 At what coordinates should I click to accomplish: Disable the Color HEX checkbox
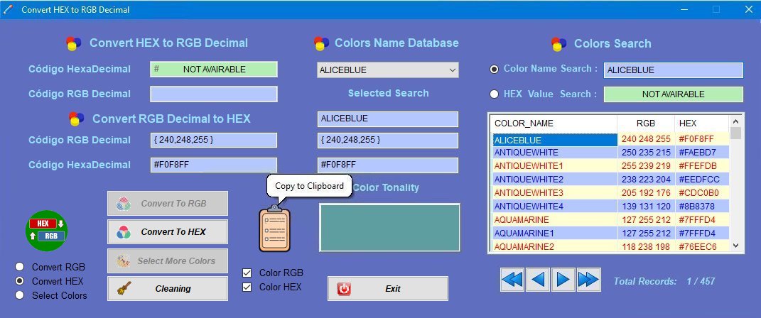[247, 287]
